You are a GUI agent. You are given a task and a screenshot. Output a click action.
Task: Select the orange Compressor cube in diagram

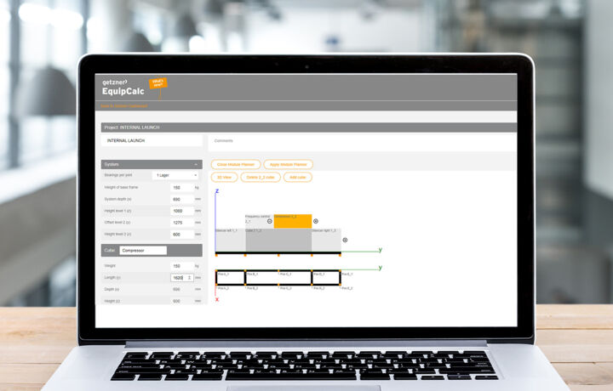[x=292, y=222]
